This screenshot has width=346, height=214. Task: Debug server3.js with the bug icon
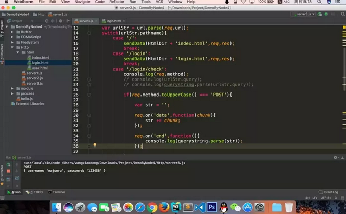(326, 14)
